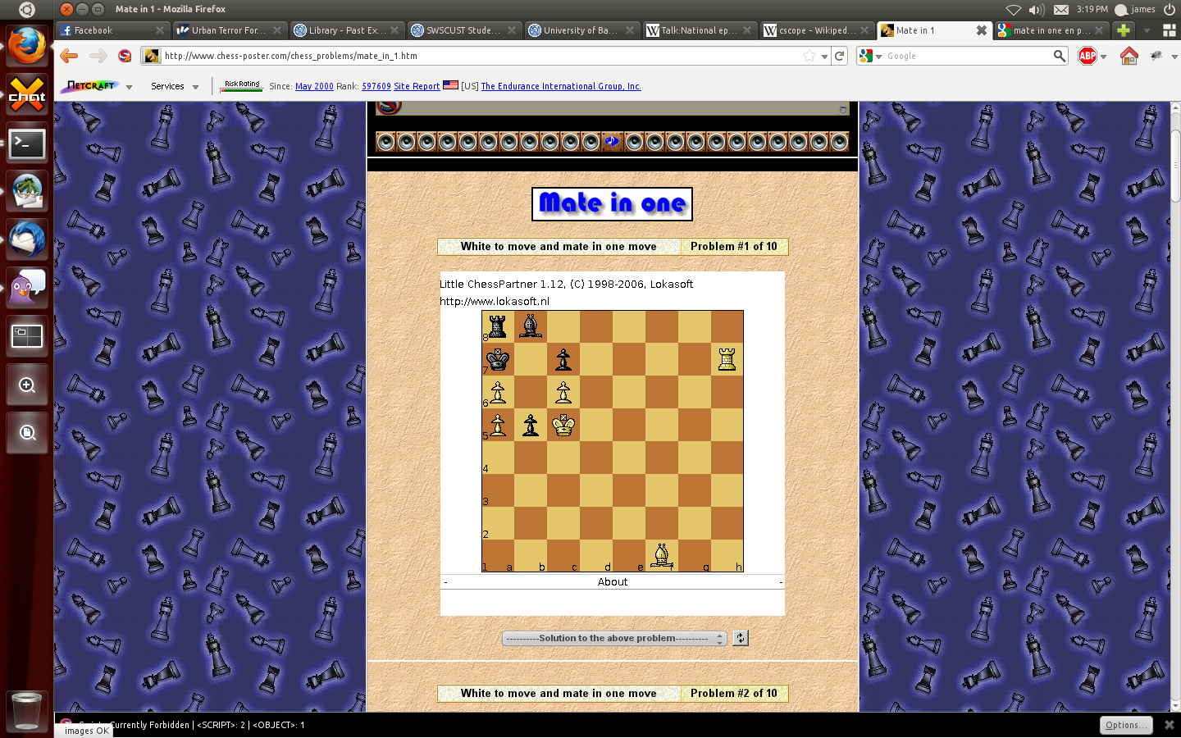Screen dimensions: 1181x738
Task: Click the small button beside the Solution dropdown
Action: click(741, 638)
